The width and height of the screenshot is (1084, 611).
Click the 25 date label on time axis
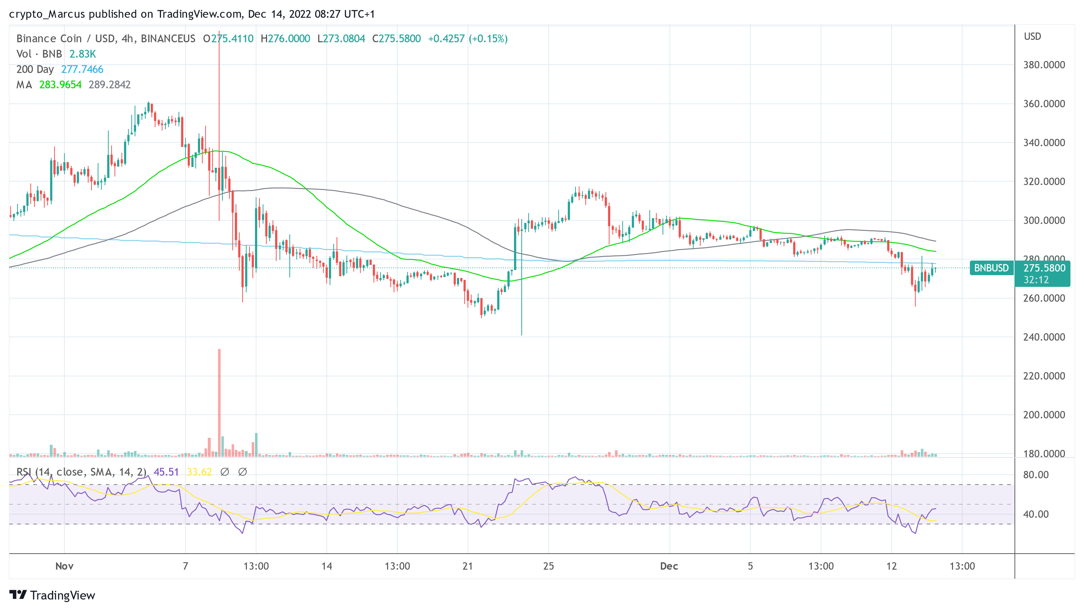548,566
